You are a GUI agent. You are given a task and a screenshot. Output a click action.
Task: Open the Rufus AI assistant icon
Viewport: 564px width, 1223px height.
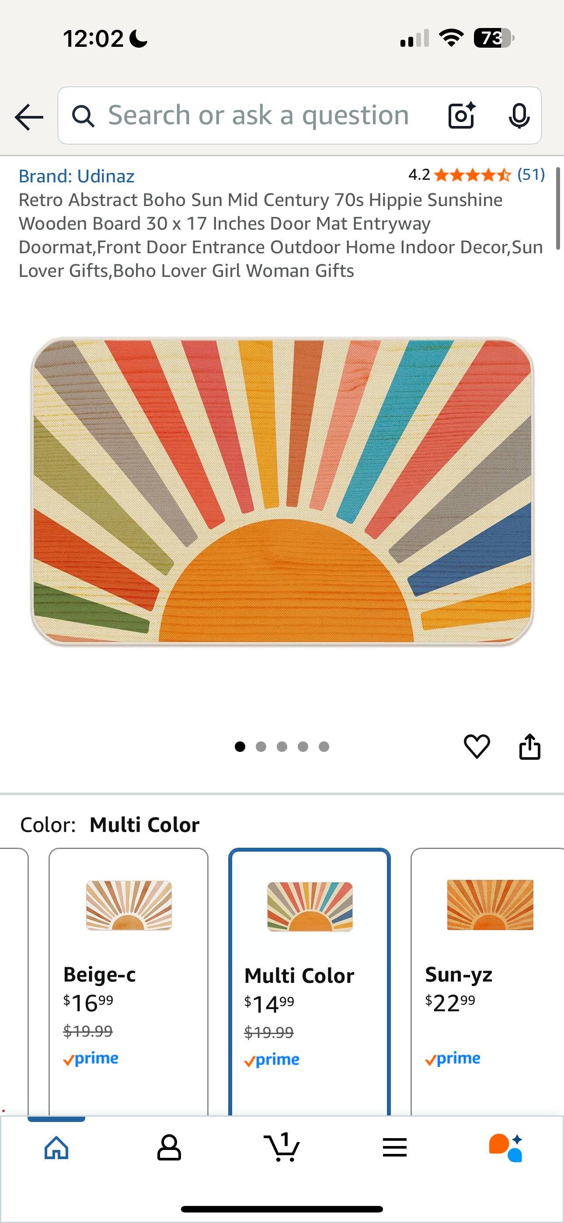tap(506, 1147)
